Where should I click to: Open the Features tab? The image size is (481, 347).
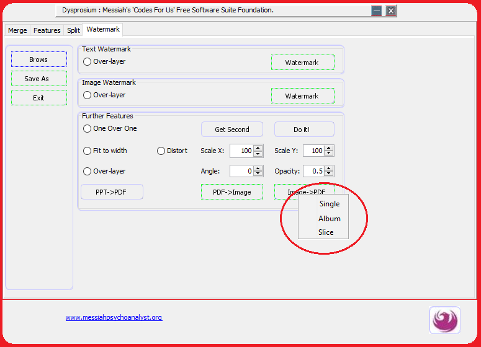47,30
